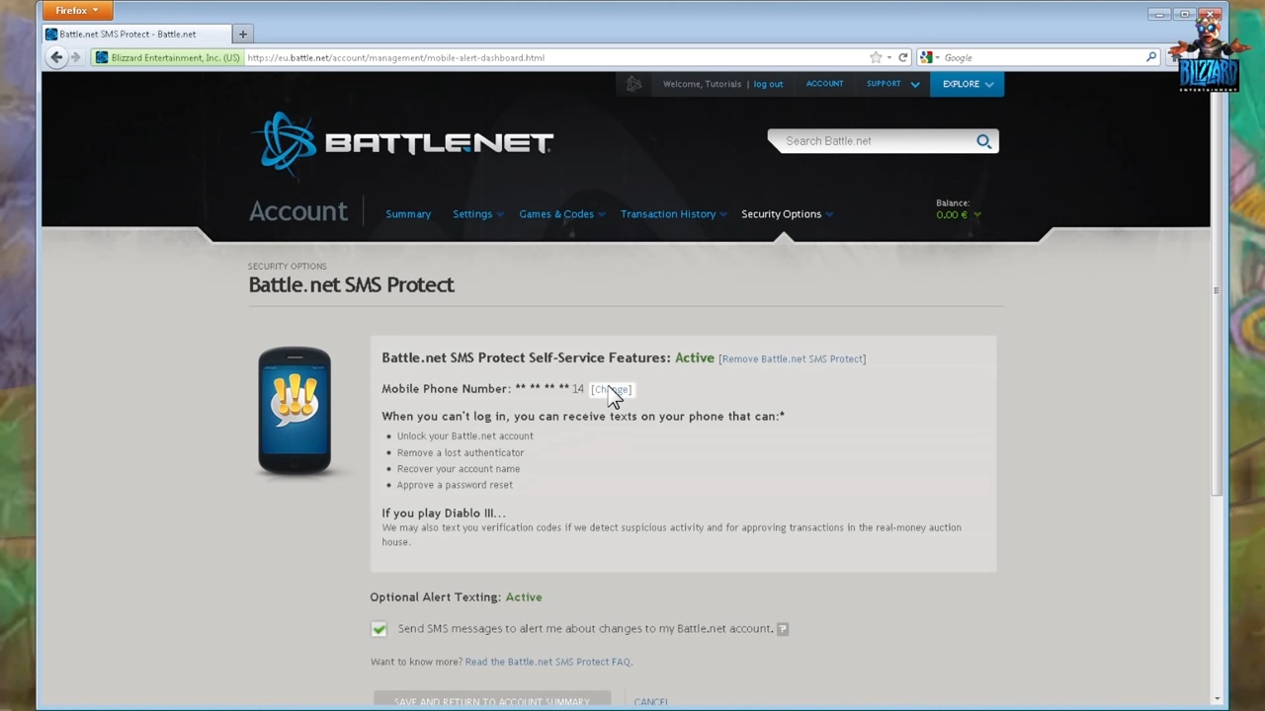Image resolution: width=1265 pixels, height=711 pixels.
Task: Click the Cancel link at bottom
Action: (x=651, y=702)
